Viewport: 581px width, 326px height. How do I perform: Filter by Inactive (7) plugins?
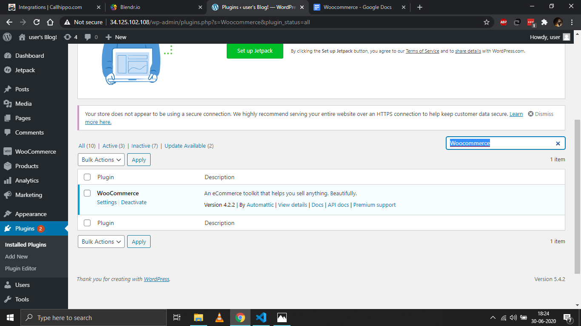[x=145, y=146]
